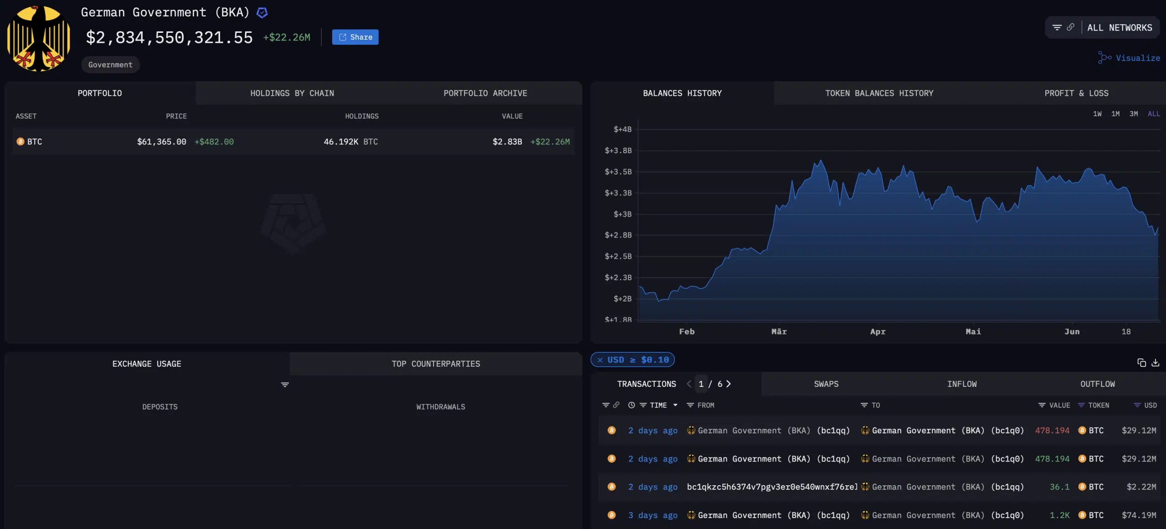Image resolution: width=1166 pixels, height=529 pixels.
Task: Copy the entity link via chain-link icon
Action: (1071, 27)
